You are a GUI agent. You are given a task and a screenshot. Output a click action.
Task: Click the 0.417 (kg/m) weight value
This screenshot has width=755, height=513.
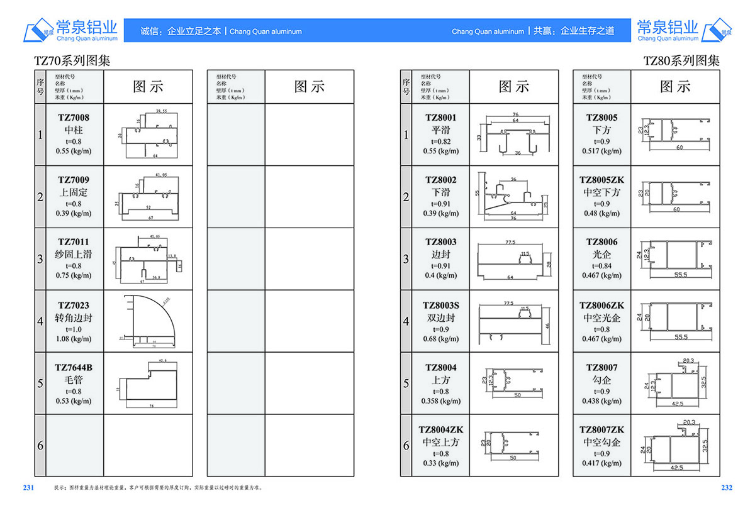[x=602, y=463]
